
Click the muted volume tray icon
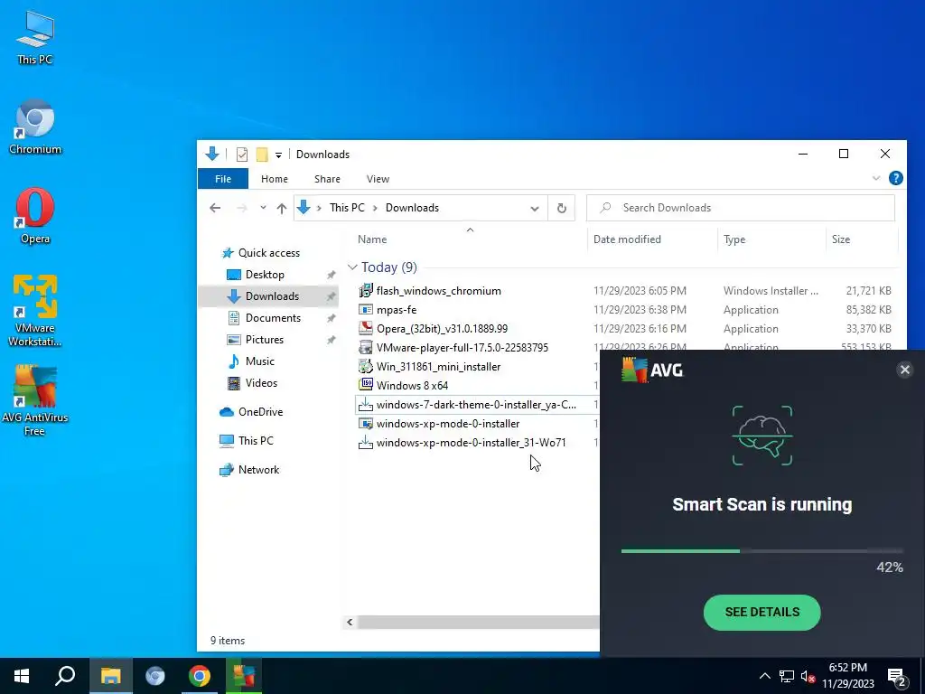808,676
